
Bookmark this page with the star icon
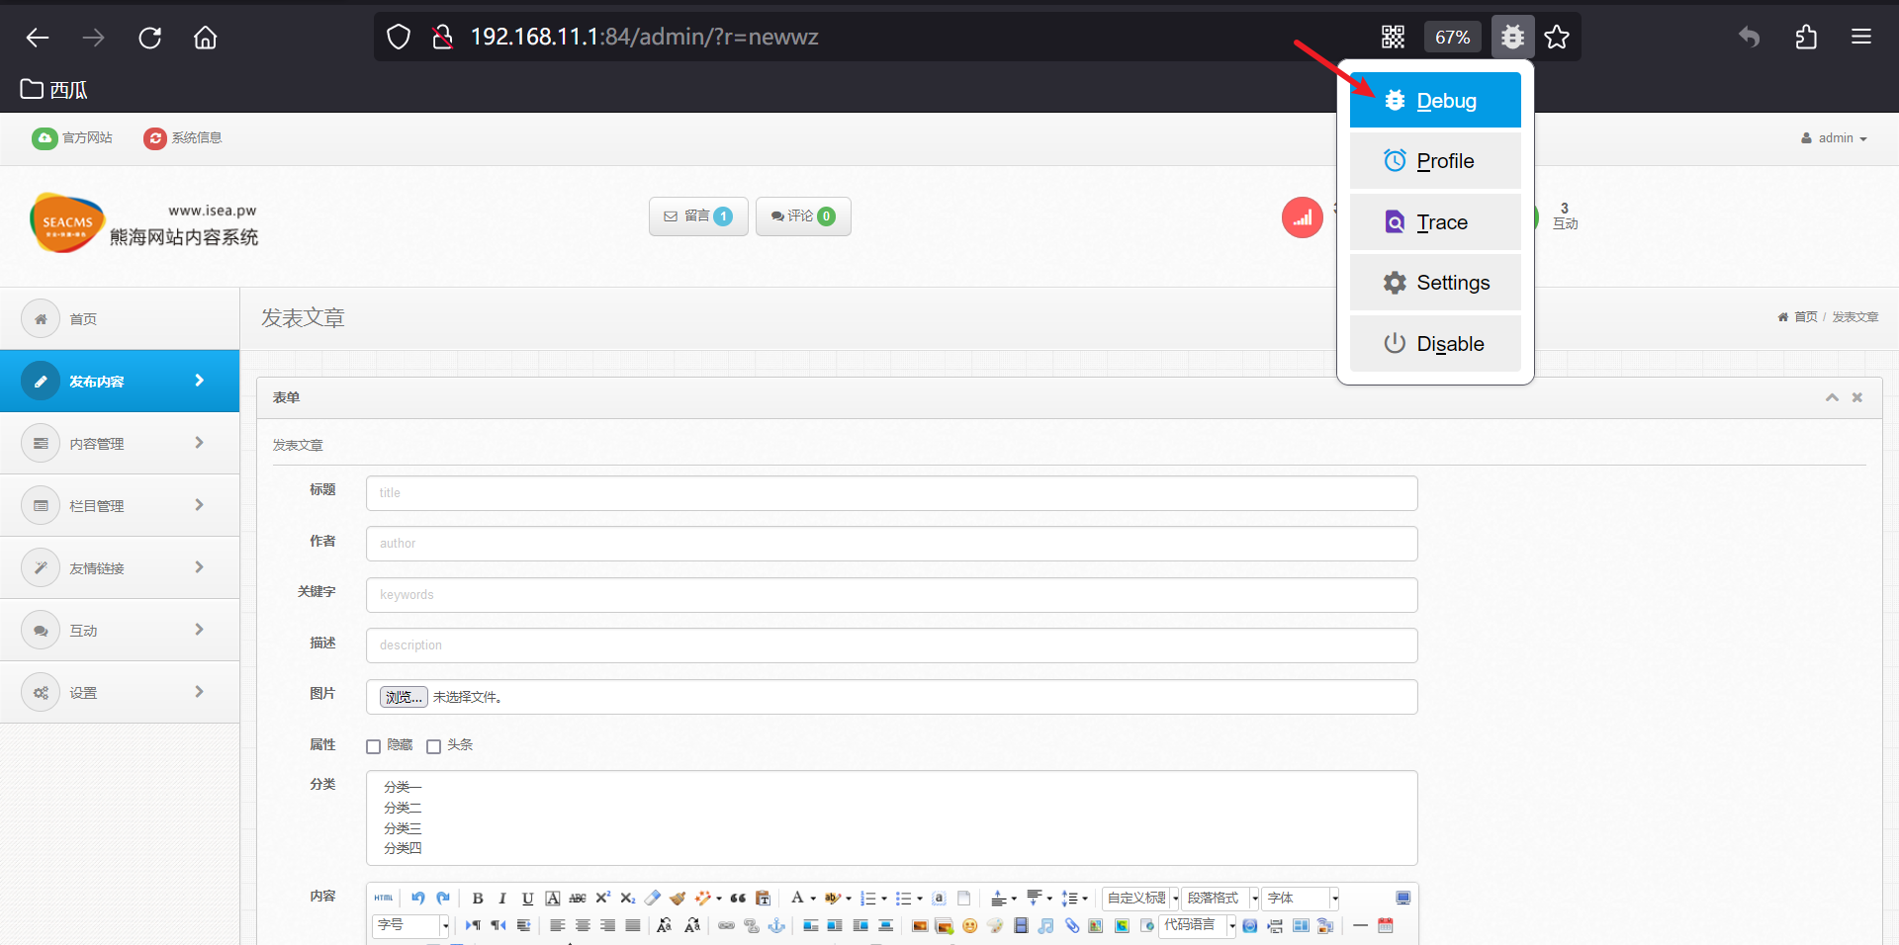(1557, 38)
